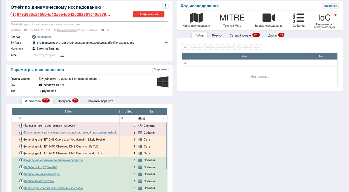This screenshot has height=192, width=349.
Task: Click the red file hash link in header
Action: click(x=63, y=14)
